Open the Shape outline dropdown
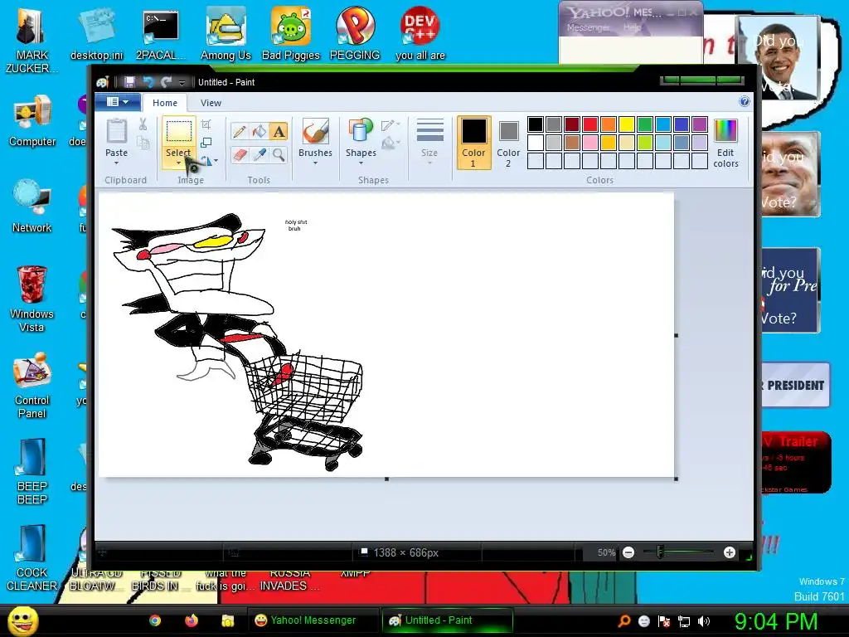This screenshot has height=637, width=849. click(x=391, y=125)
